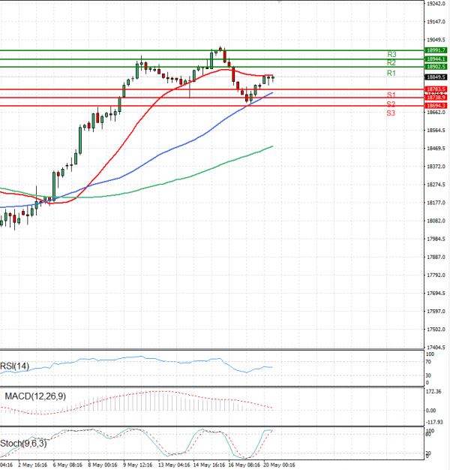Click the R1 resistance label

click(391, 73)
